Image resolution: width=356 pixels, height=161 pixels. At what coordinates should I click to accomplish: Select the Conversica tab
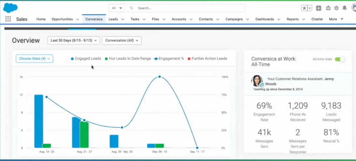point(94,19)
